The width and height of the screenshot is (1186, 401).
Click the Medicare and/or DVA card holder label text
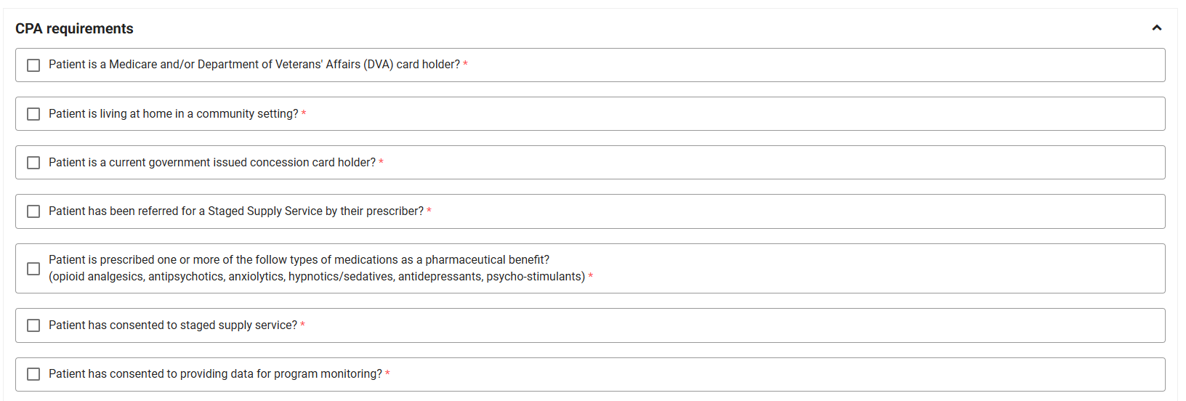click(x=254, y=65)
